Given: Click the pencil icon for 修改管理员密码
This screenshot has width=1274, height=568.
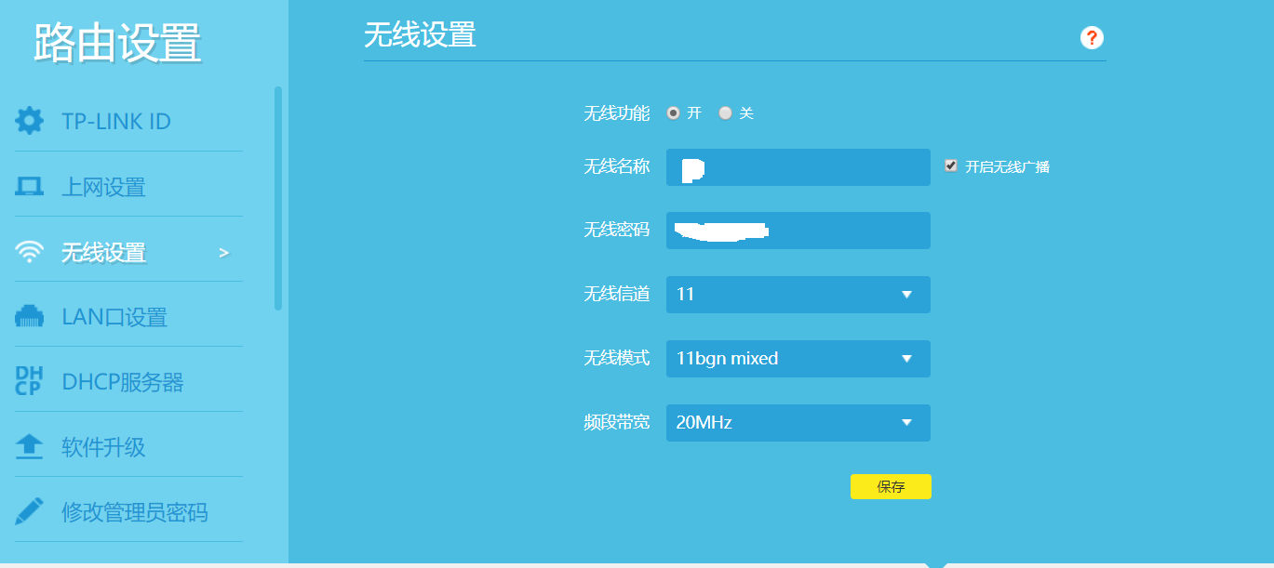Looking at the screenshot, I should [29, 511].
